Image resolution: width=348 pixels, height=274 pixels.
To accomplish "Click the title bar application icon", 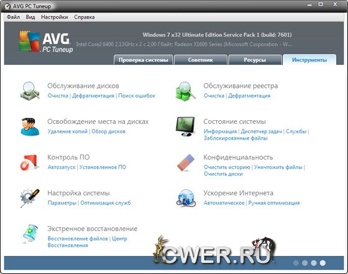I will pos(7,6).
